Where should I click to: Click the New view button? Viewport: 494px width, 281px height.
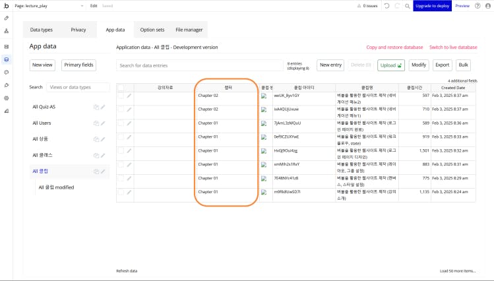coord(42,65)
